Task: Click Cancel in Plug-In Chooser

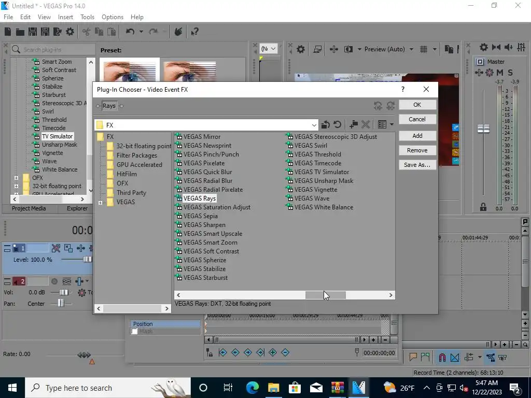Action: (417, 119)
